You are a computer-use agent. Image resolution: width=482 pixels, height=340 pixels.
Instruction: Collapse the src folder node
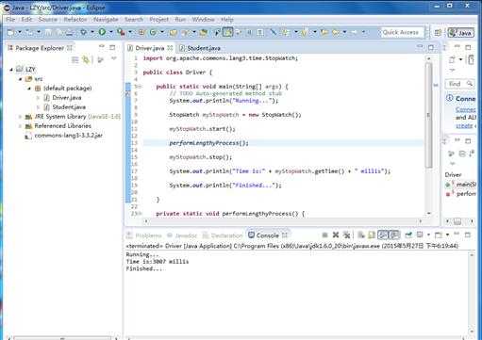pos(20,79)
